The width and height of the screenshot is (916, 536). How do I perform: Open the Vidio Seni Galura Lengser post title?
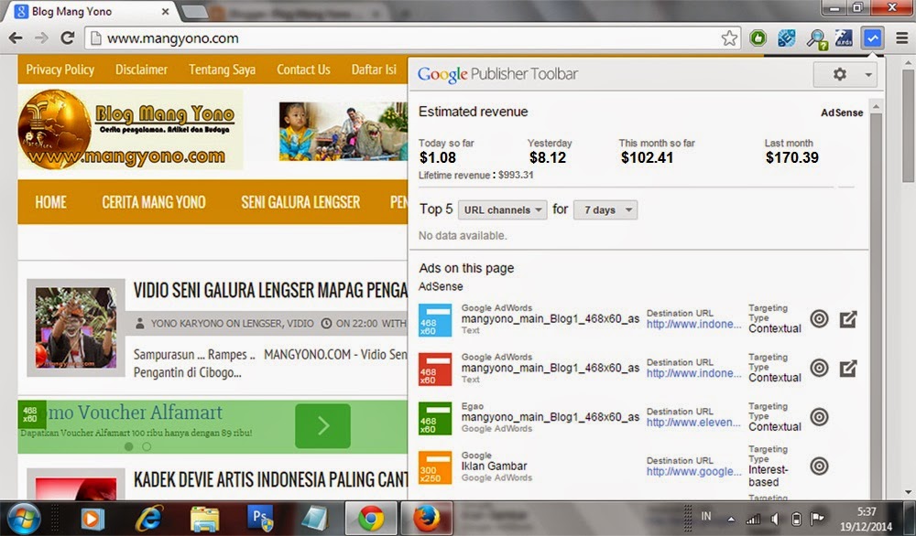pos(270,290)
